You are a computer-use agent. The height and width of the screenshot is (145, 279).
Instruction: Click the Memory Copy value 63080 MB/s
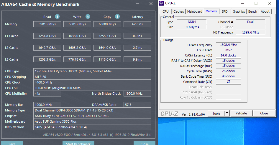click(107, 24)
